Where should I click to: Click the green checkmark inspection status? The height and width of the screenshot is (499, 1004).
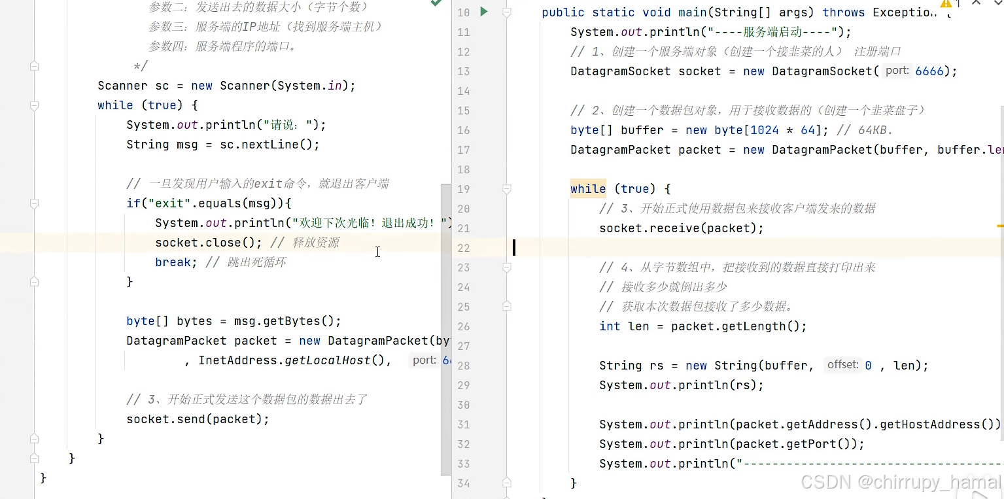click(x=436, y=3)
